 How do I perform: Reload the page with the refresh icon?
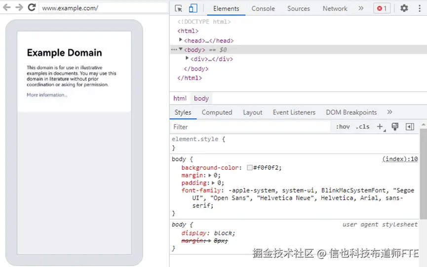pos(32,7)
